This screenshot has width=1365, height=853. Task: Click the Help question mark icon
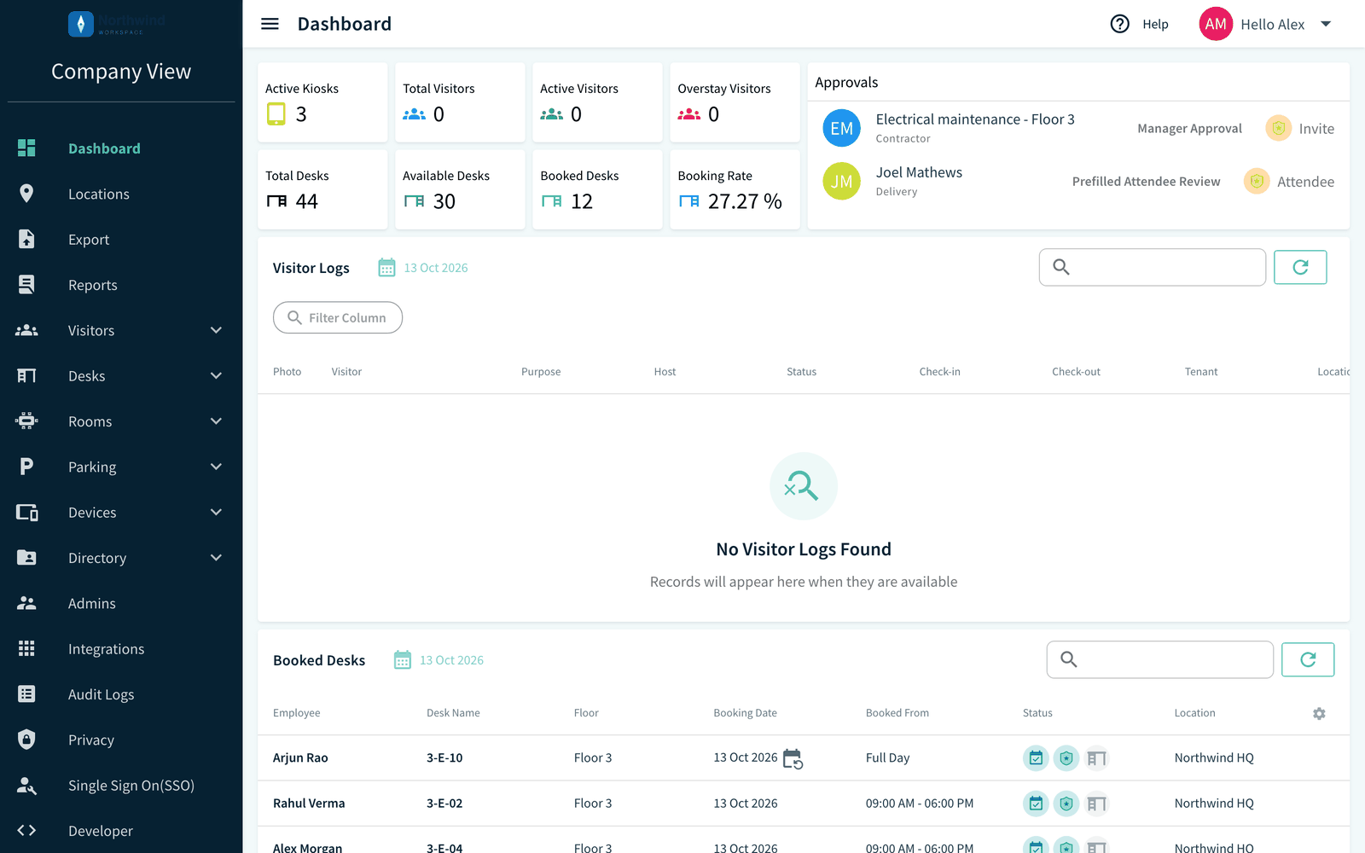[1119, 24]
